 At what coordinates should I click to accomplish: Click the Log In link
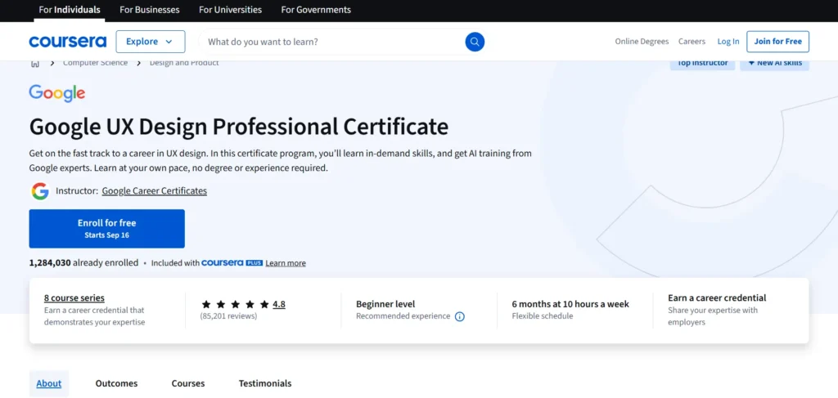tap(728, 42)
